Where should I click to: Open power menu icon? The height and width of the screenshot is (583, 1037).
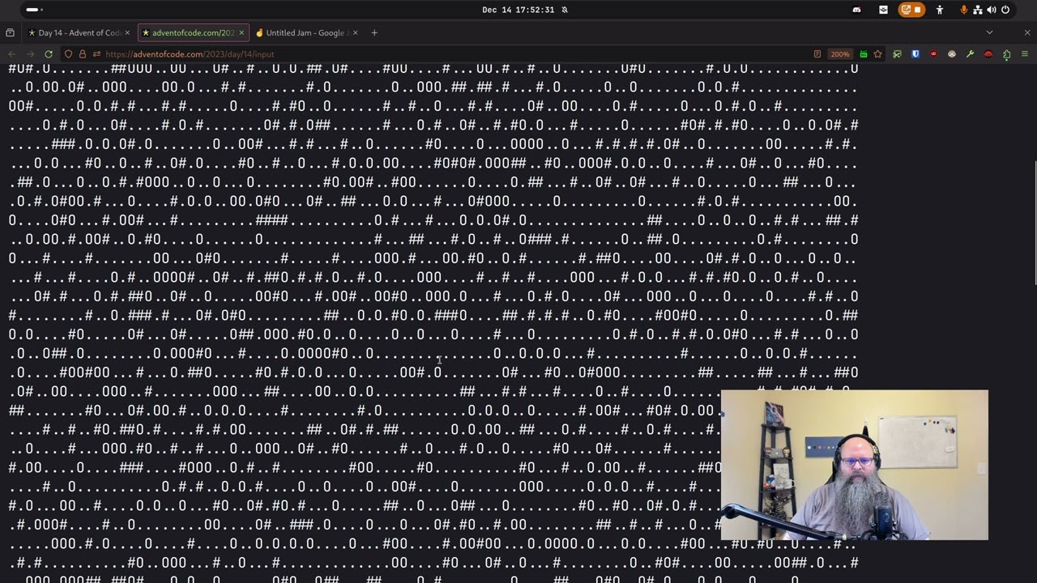point(1005,10)
